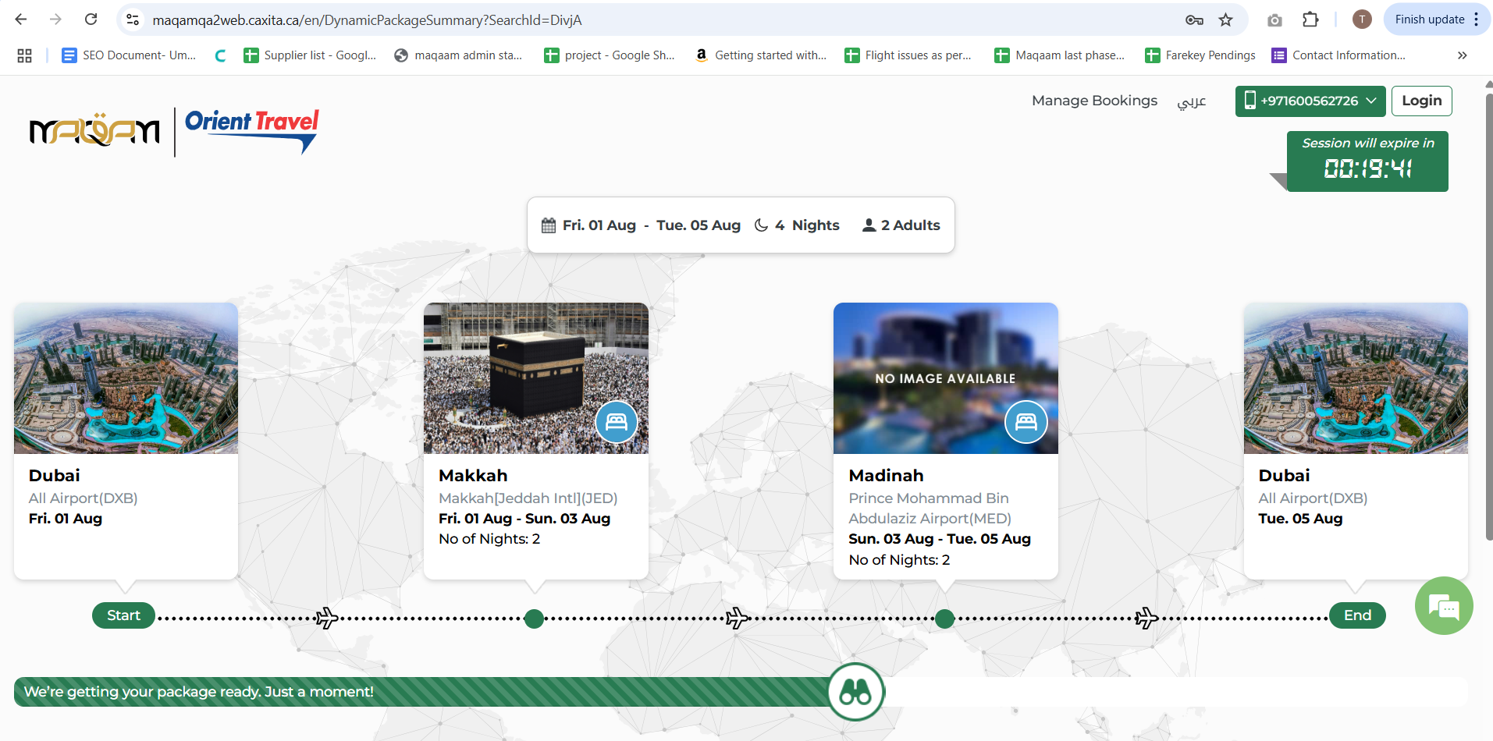Open the Farekey Pendings bookmark

coord(1200,55)
